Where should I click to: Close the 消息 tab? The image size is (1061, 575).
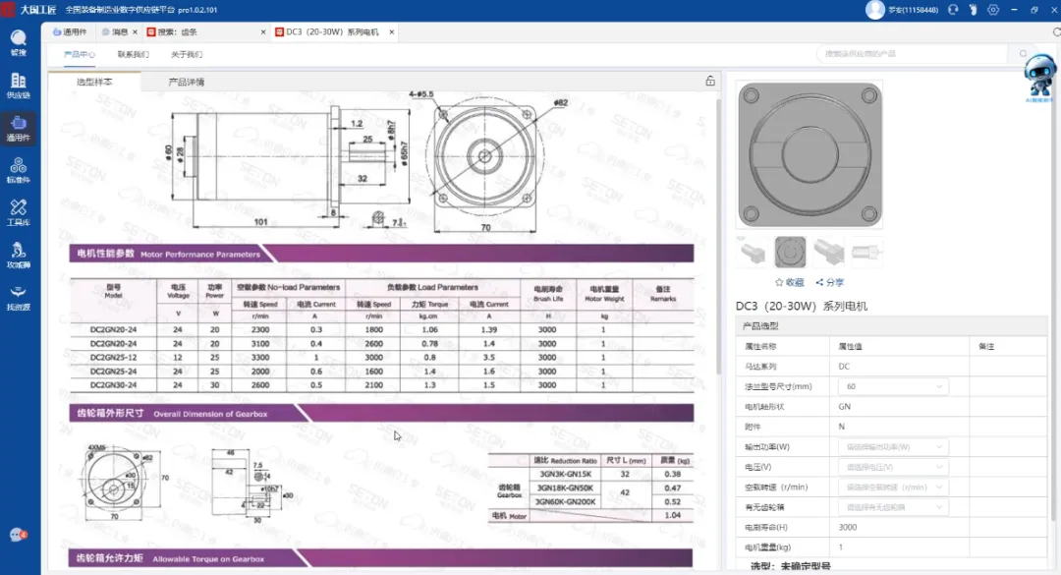(x=135, y=31)
